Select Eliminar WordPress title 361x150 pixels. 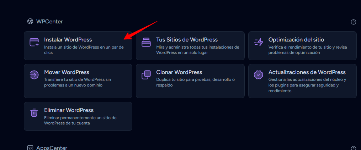(x=69, y=110)
